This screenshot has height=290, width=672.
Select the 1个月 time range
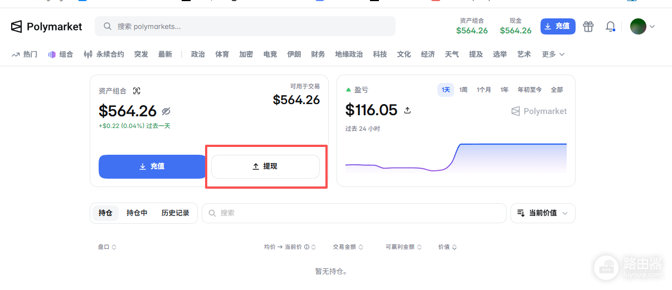pyautogui.click(x=484, y=90)
